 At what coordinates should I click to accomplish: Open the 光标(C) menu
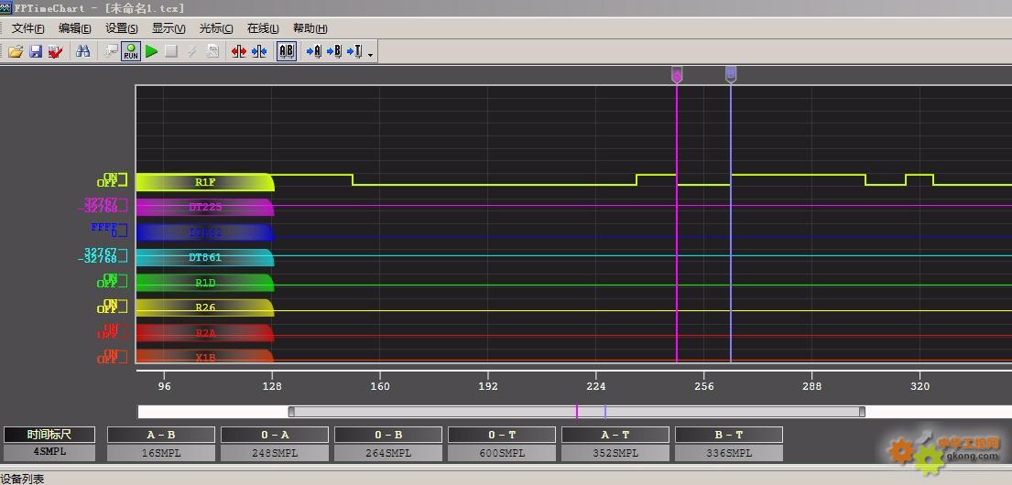(215, 28)
